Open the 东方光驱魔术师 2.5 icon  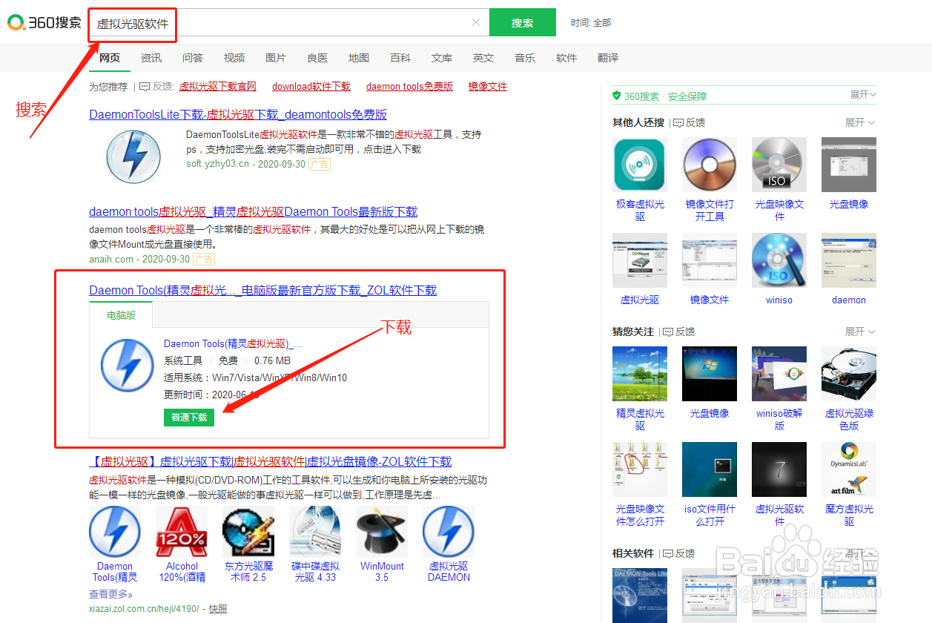[x=248, y=532]
